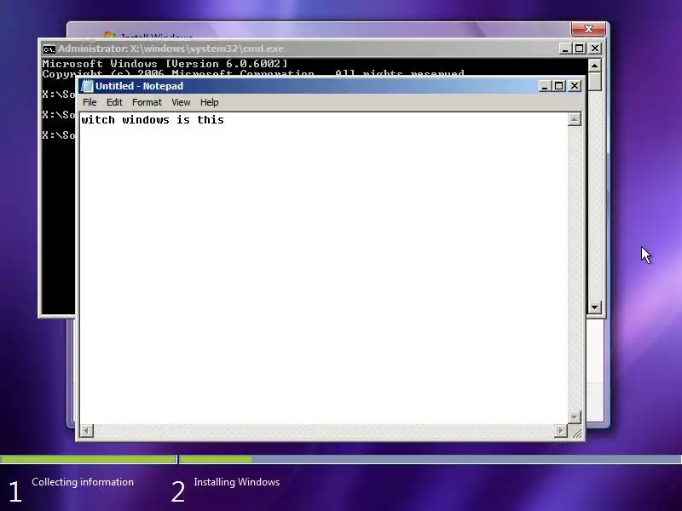Open the Format menu in Notepad
The image size is (682, 511).
coord(147,102)
